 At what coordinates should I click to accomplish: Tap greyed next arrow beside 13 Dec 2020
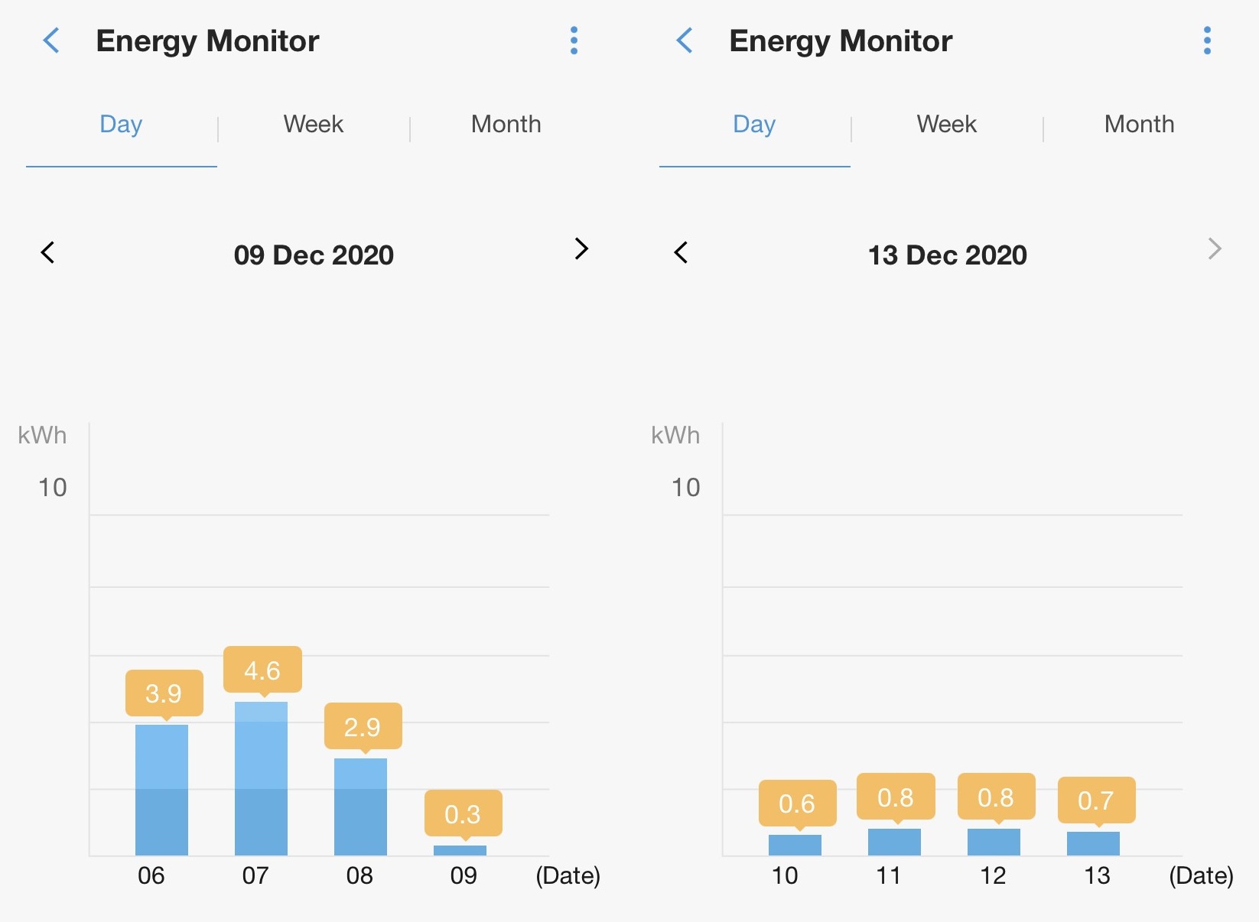tap(1215, 249)
